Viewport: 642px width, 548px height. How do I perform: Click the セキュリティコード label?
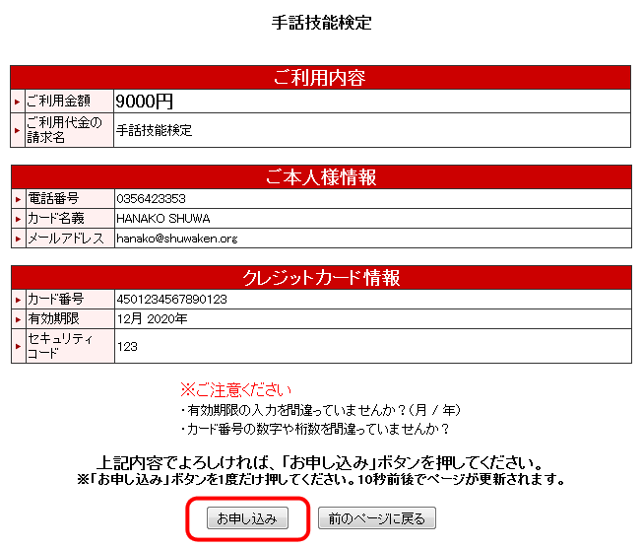60,346
